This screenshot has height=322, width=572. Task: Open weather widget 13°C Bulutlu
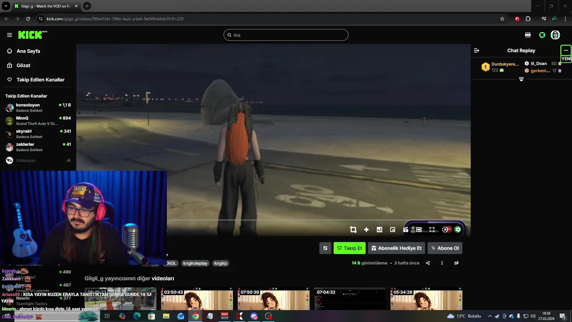tap(464, 316)
